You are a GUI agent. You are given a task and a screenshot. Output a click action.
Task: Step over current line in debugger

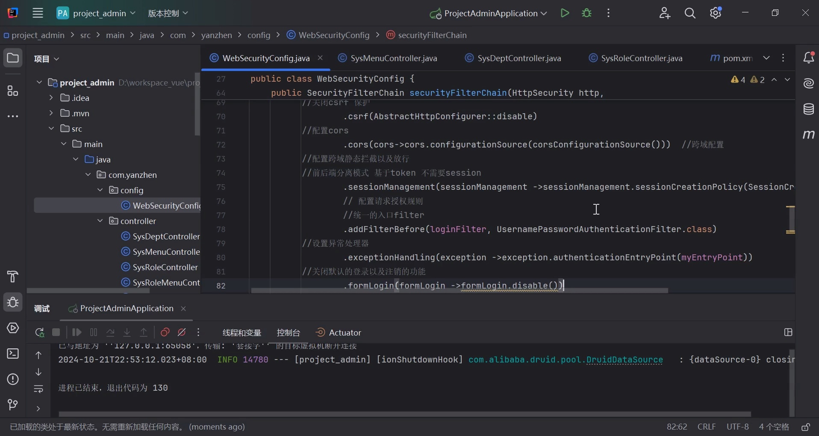pyautogui.click(x=110, y=333)
